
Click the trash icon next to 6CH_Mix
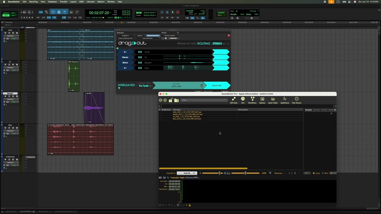click(202, 86)
